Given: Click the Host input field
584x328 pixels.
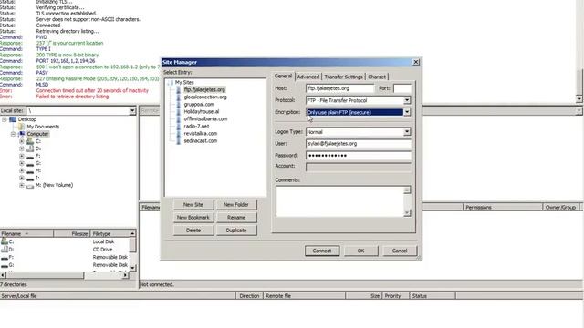Looking at the screenshot, I should [339, 88].
